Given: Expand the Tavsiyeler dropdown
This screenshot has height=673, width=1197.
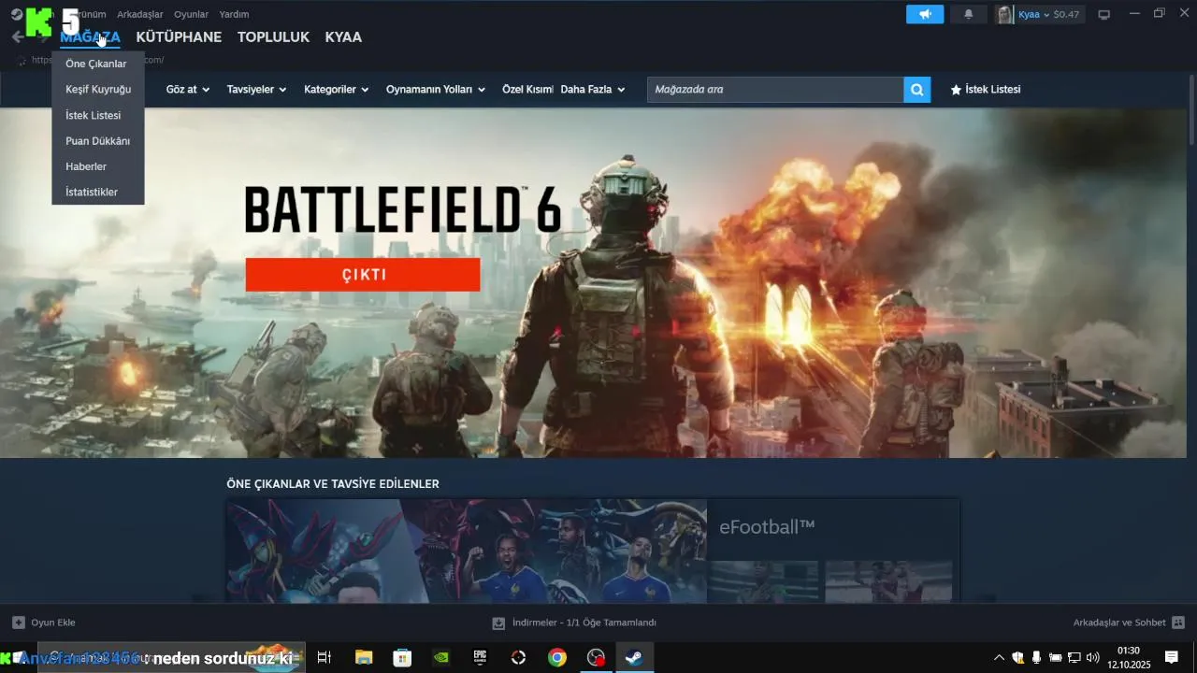Looking at the screenshot, I should pos(256,90).
